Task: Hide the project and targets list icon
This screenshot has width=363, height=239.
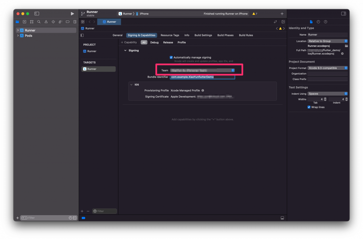Action: click(x=82, y=35)
